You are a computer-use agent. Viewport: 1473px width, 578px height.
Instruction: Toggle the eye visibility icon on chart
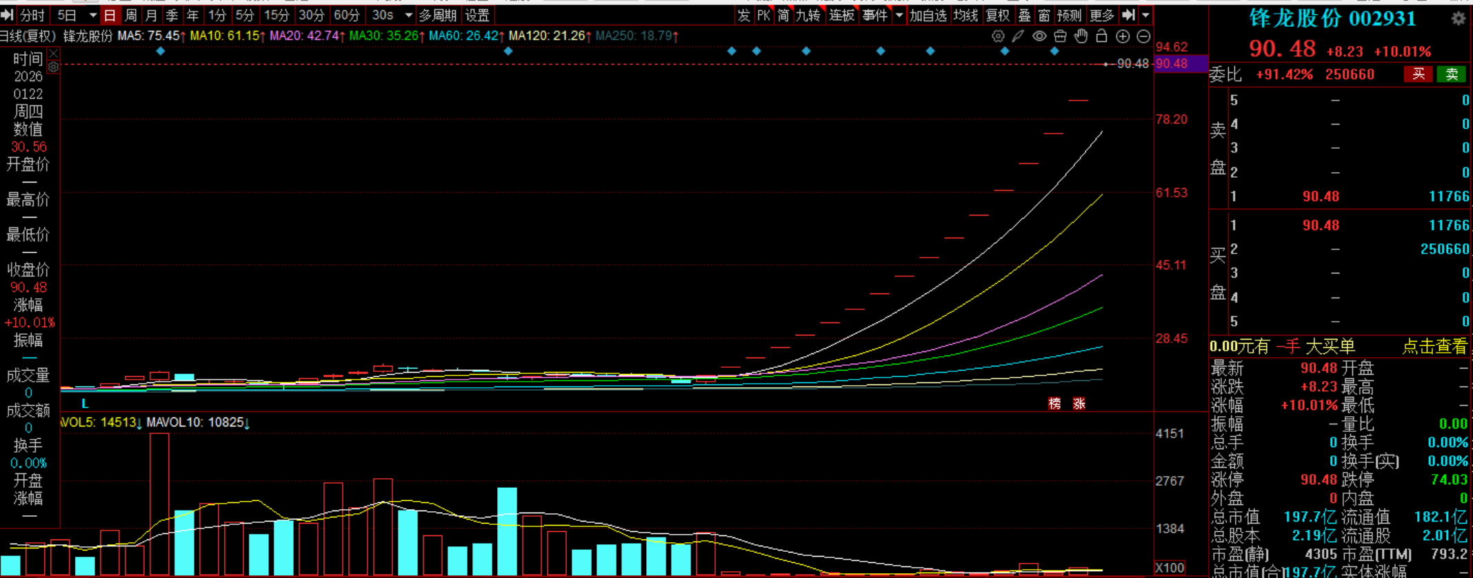(x=1039, y=37)
